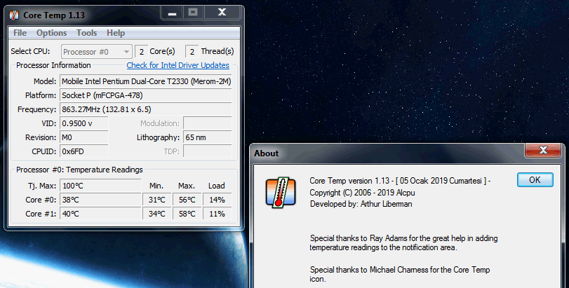Click the empty TDP field

pyautogui.click(x=207, y=151)
